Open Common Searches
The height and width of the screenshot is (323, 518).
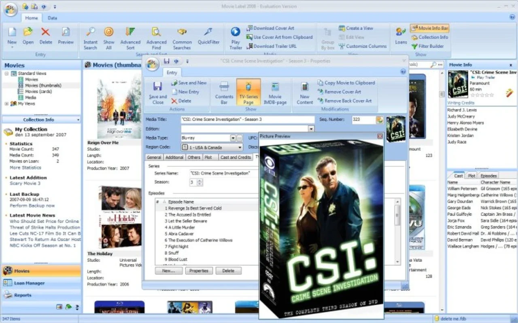tap(182, 38)
